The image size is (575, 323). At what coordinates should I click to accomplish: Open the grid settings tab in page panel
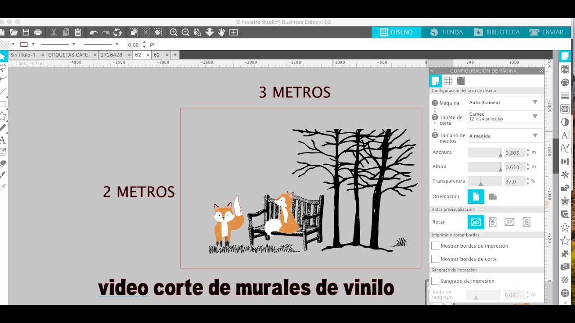pos(448,81)
